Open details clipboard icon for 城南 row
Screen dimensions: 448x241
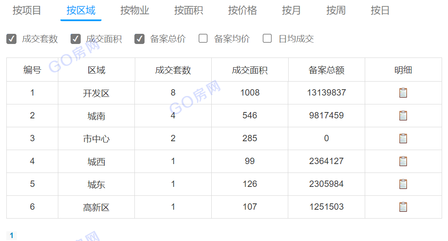coord(403,115)
